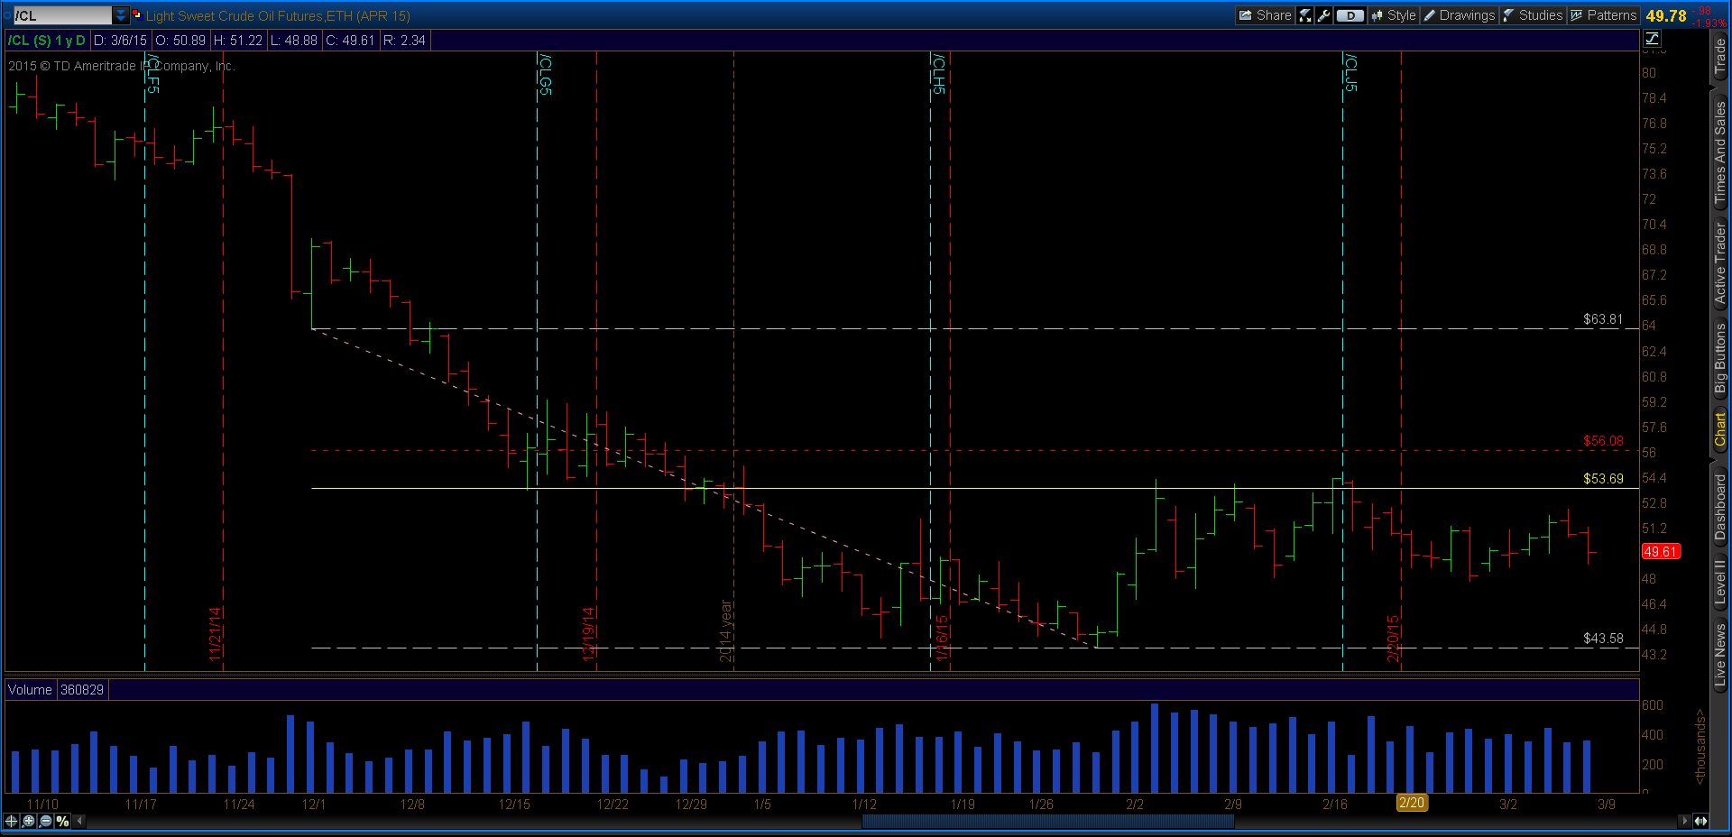Viewport: 1732px width, 837px height.
Task: Click the /CLG5 contract roll marker
Action: (x=546, y=74)
